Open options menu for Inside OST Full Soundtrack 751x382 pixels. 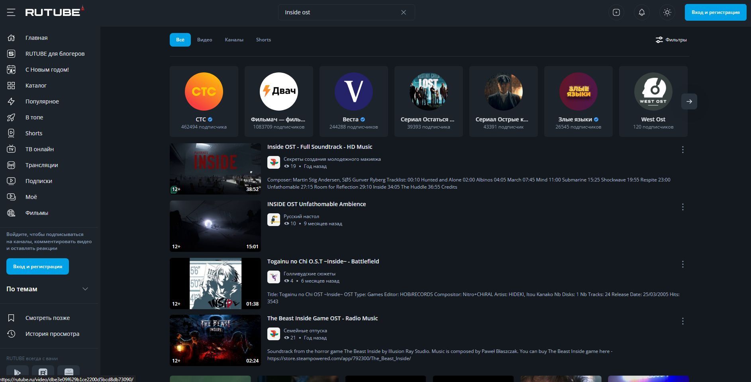[x=683, y=150]
